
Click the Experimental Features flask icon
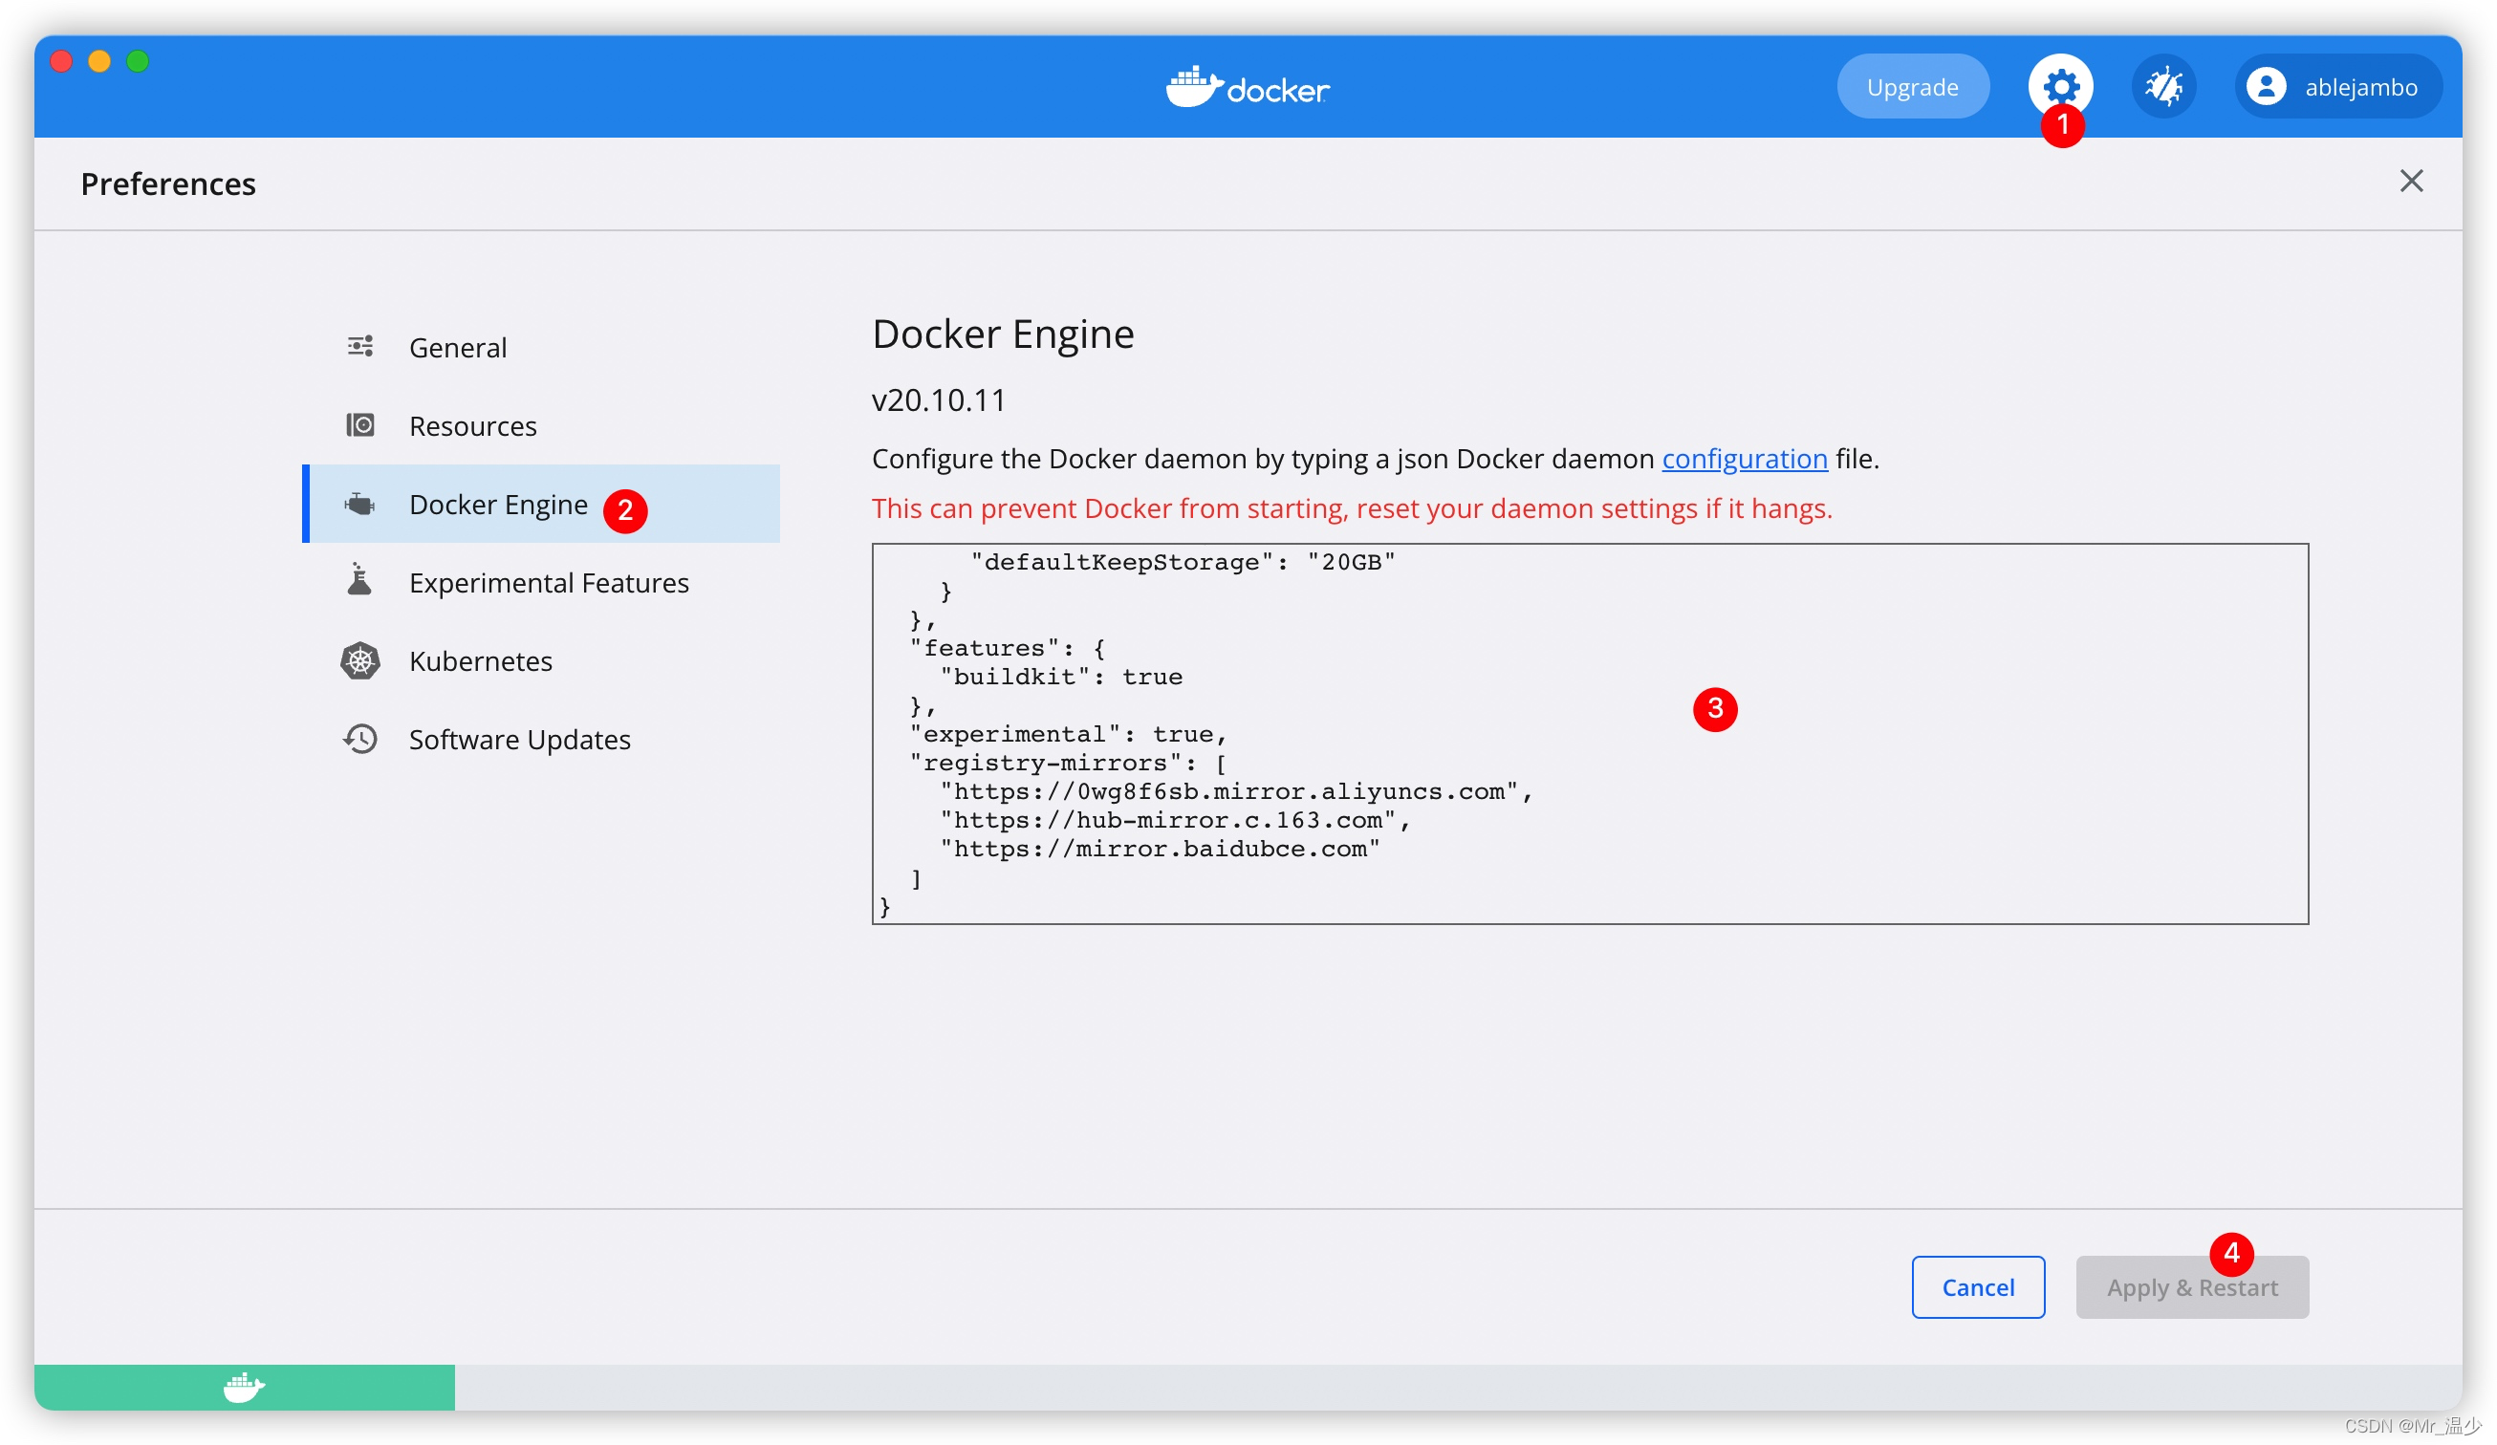coord(359,581)
